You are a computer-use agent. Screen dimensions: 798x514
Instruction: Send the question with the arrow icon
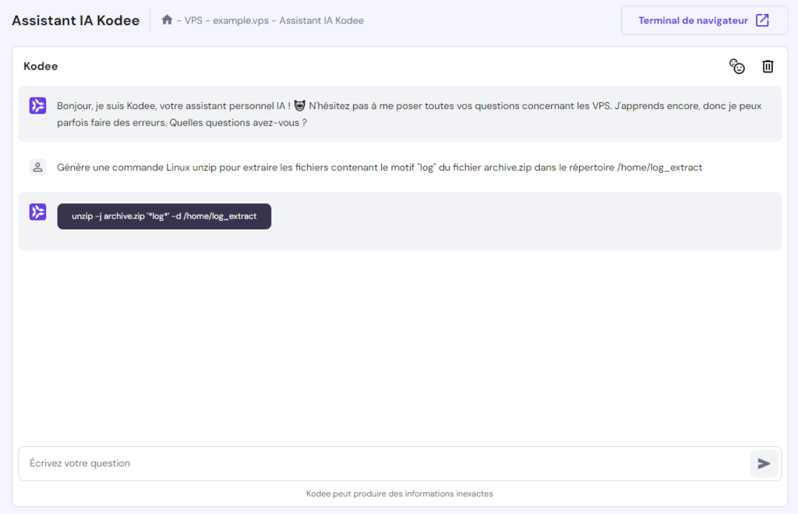(764, 463)
